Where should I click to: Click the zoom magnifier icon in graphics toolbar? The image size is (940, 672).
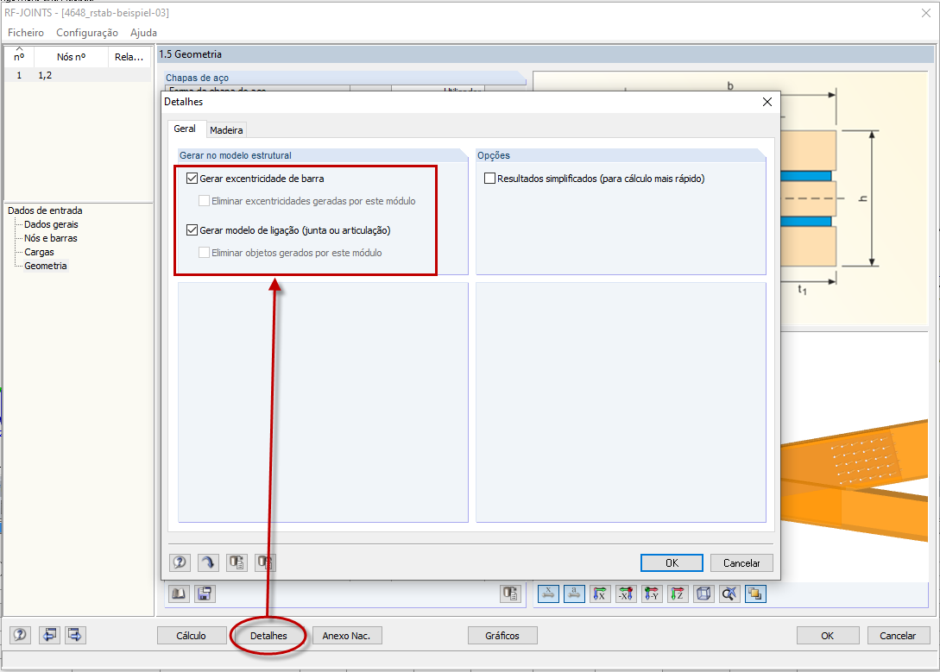coord(729,593)
